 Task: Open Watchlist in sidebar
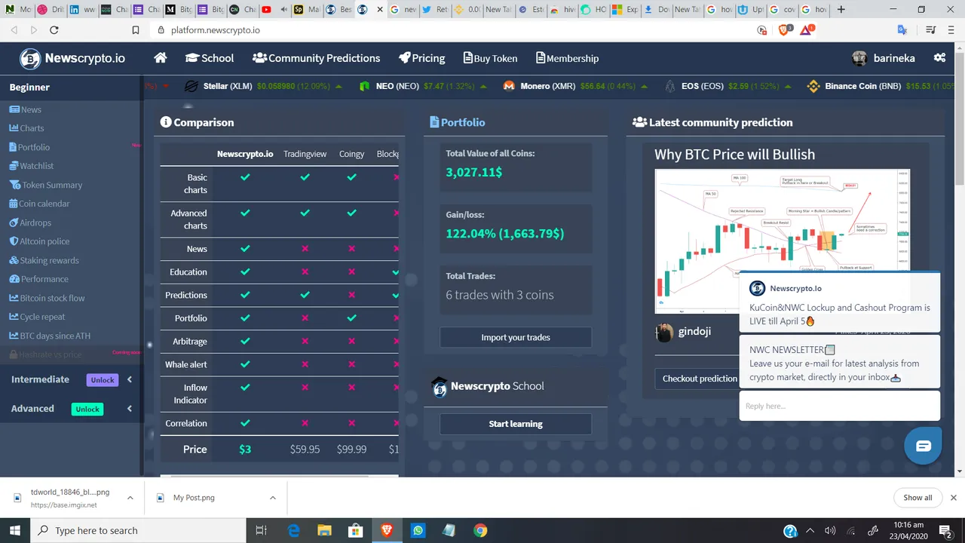pyautogui.click(x=32, y=166)
